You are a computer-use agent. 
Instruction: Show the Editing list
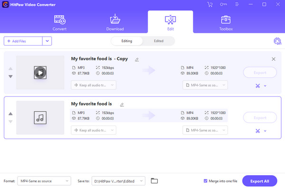click(127, 41)
